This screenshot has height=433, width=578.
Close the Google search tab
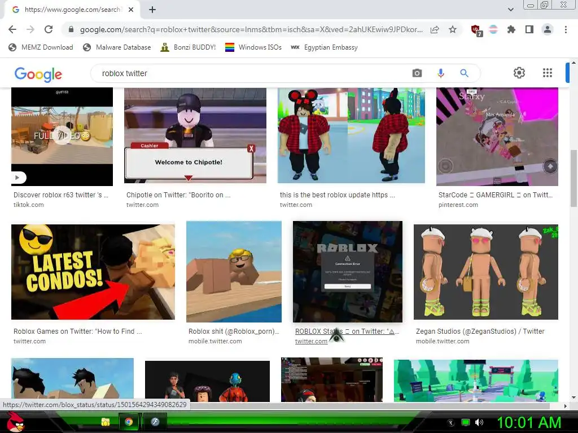tap(131, 10)
